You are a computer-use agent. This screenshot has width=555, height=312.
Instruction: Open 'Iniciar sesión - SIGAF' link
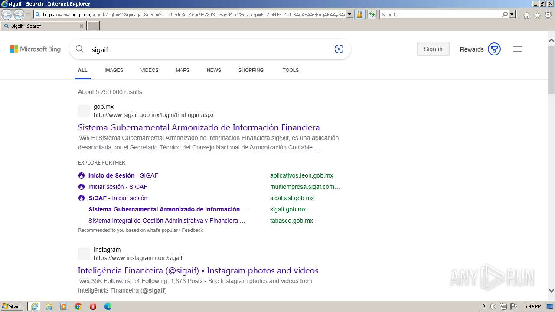118,187
